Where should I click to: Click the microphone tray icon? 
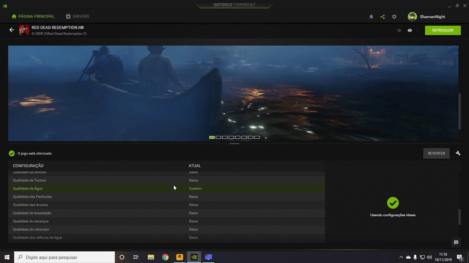(x=415, y=257)
